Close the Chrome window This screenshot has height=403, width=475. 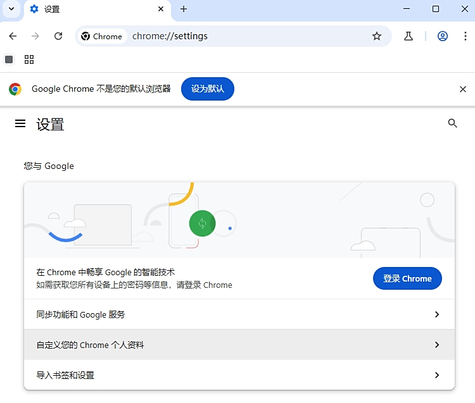(465, 9)
